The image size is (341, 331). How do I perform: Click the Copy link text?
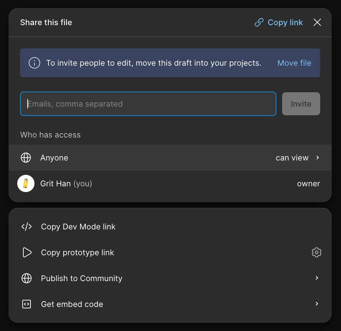[x=285, y=23]
